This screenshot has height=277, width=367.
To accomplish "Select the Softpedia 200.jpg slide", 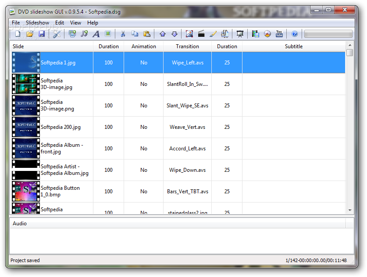I will point(178,127).
